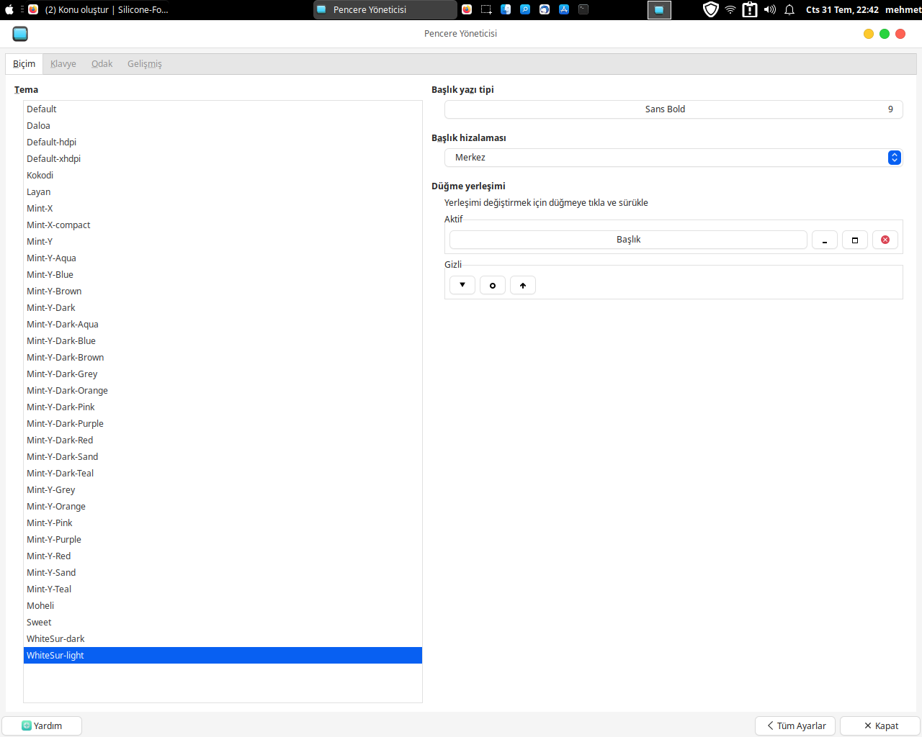Pick the Mint-Y-Dark-Teal theme
Viewport: 922px width, 737px height.
tap(223, 474)
